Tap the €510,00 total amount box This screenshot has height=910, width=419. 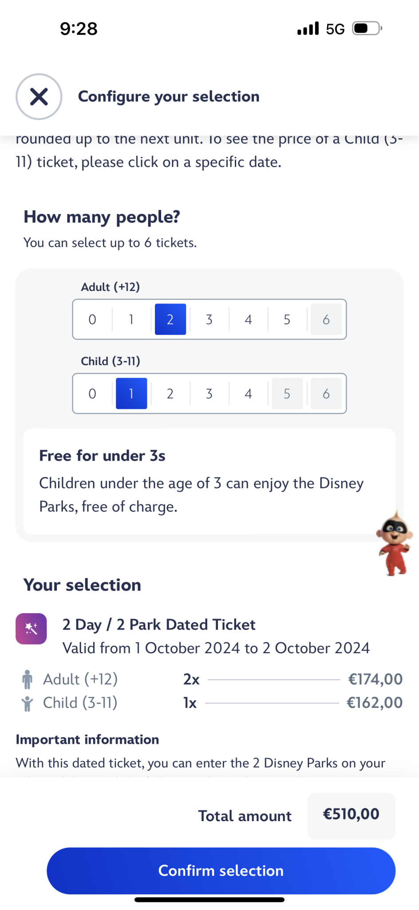351,814
